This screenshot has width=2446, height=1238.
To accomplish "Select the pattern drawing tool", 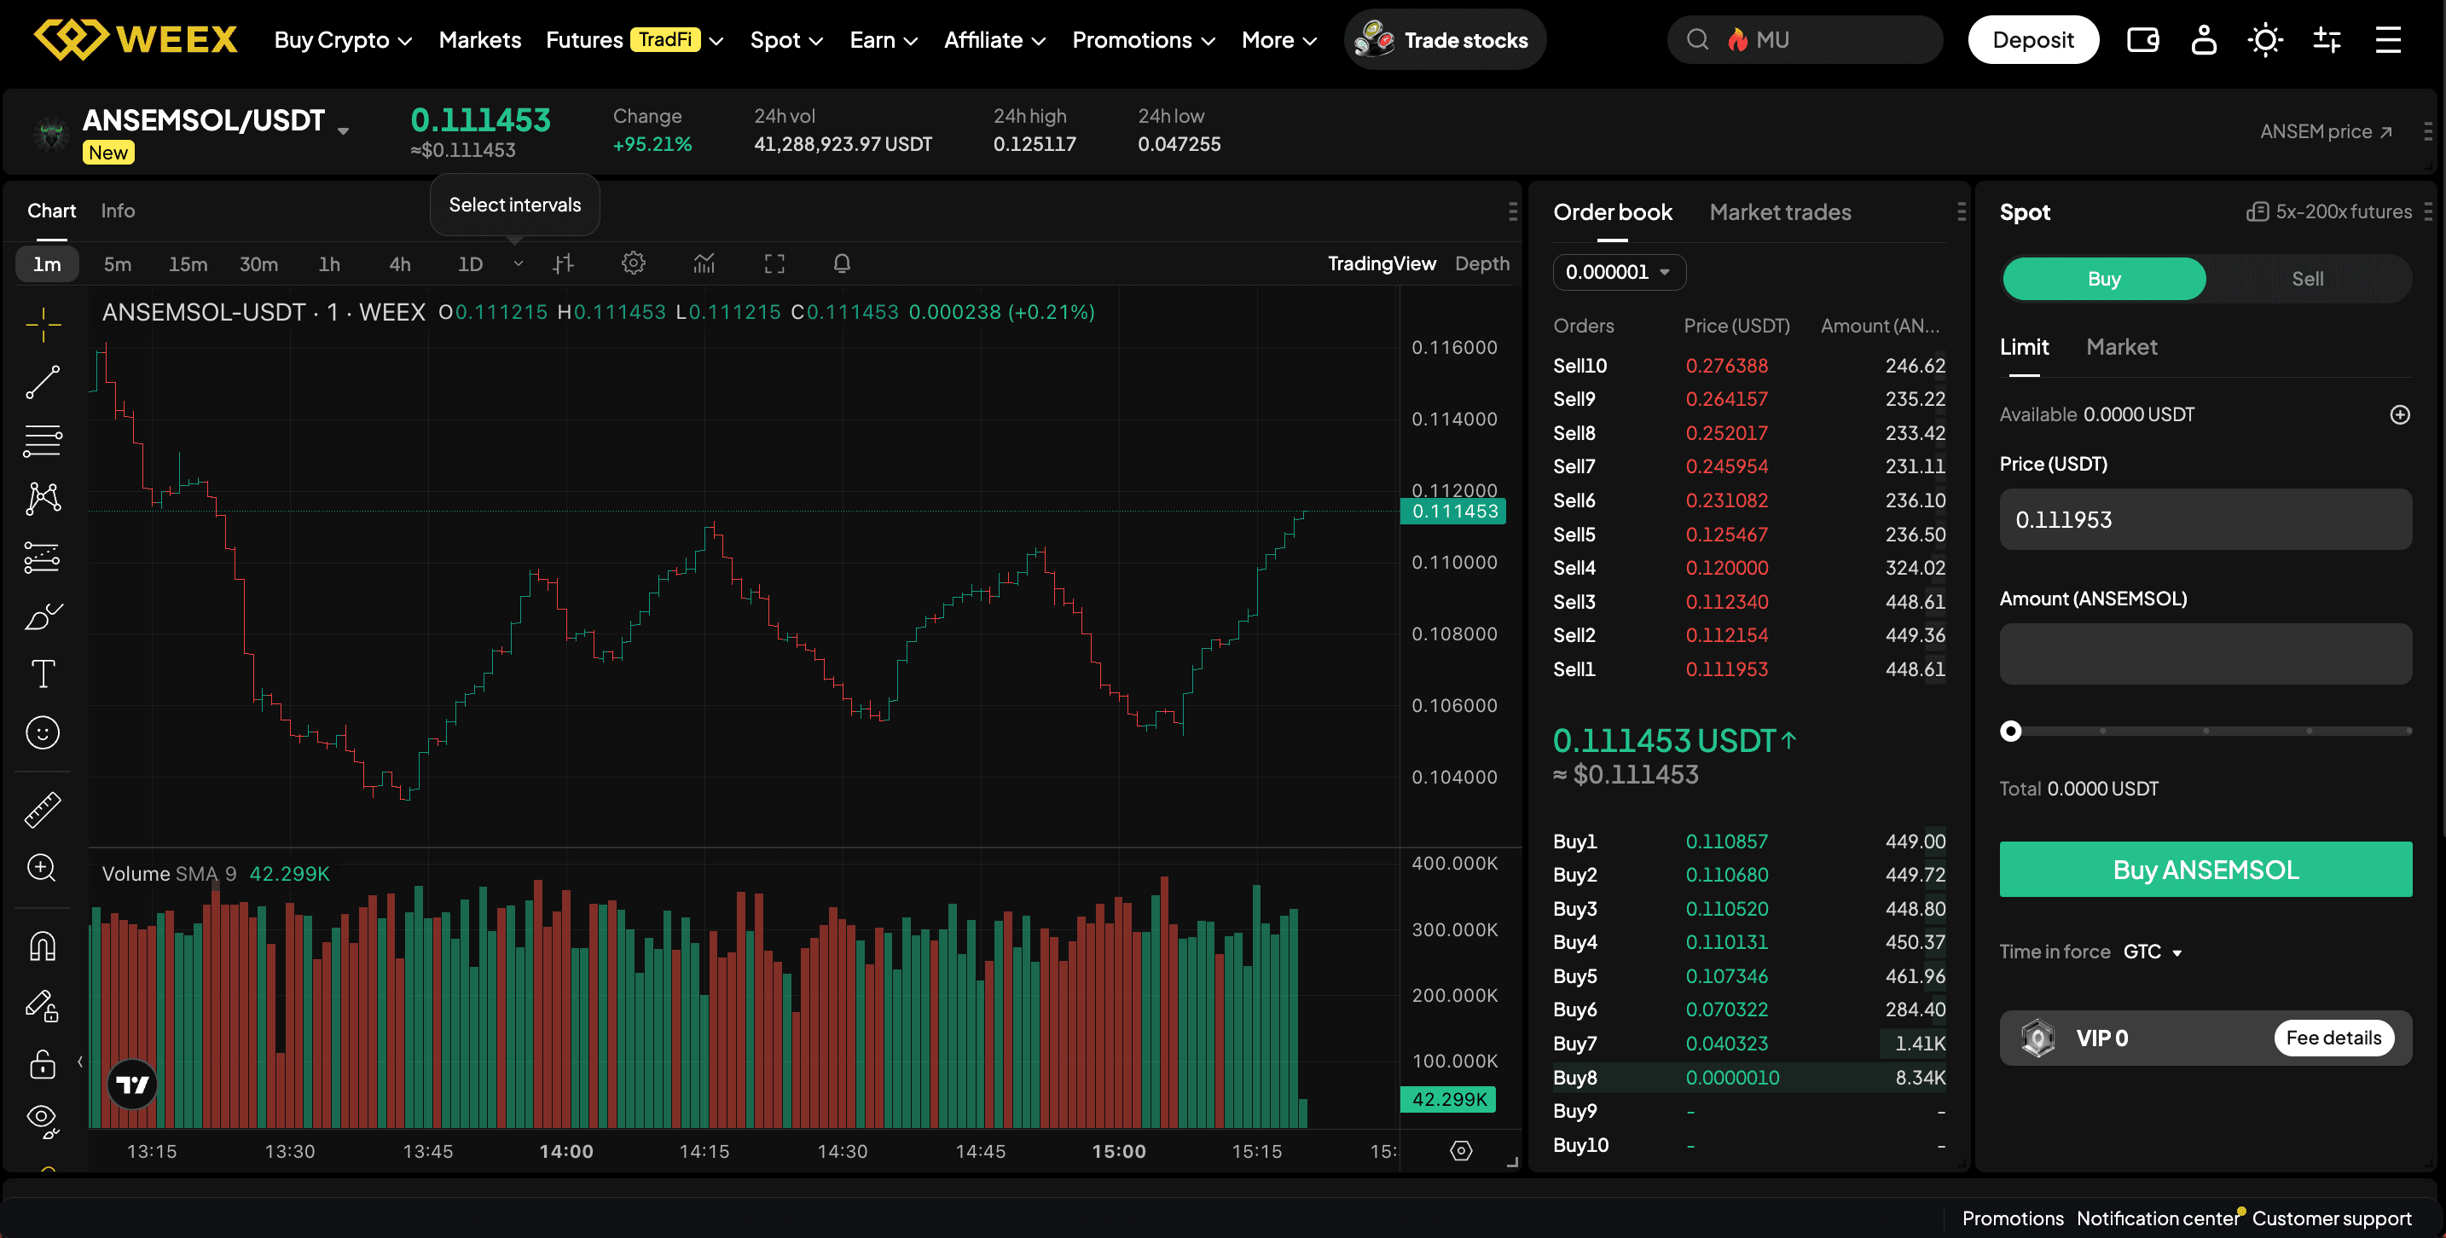I will click(43, 499).
